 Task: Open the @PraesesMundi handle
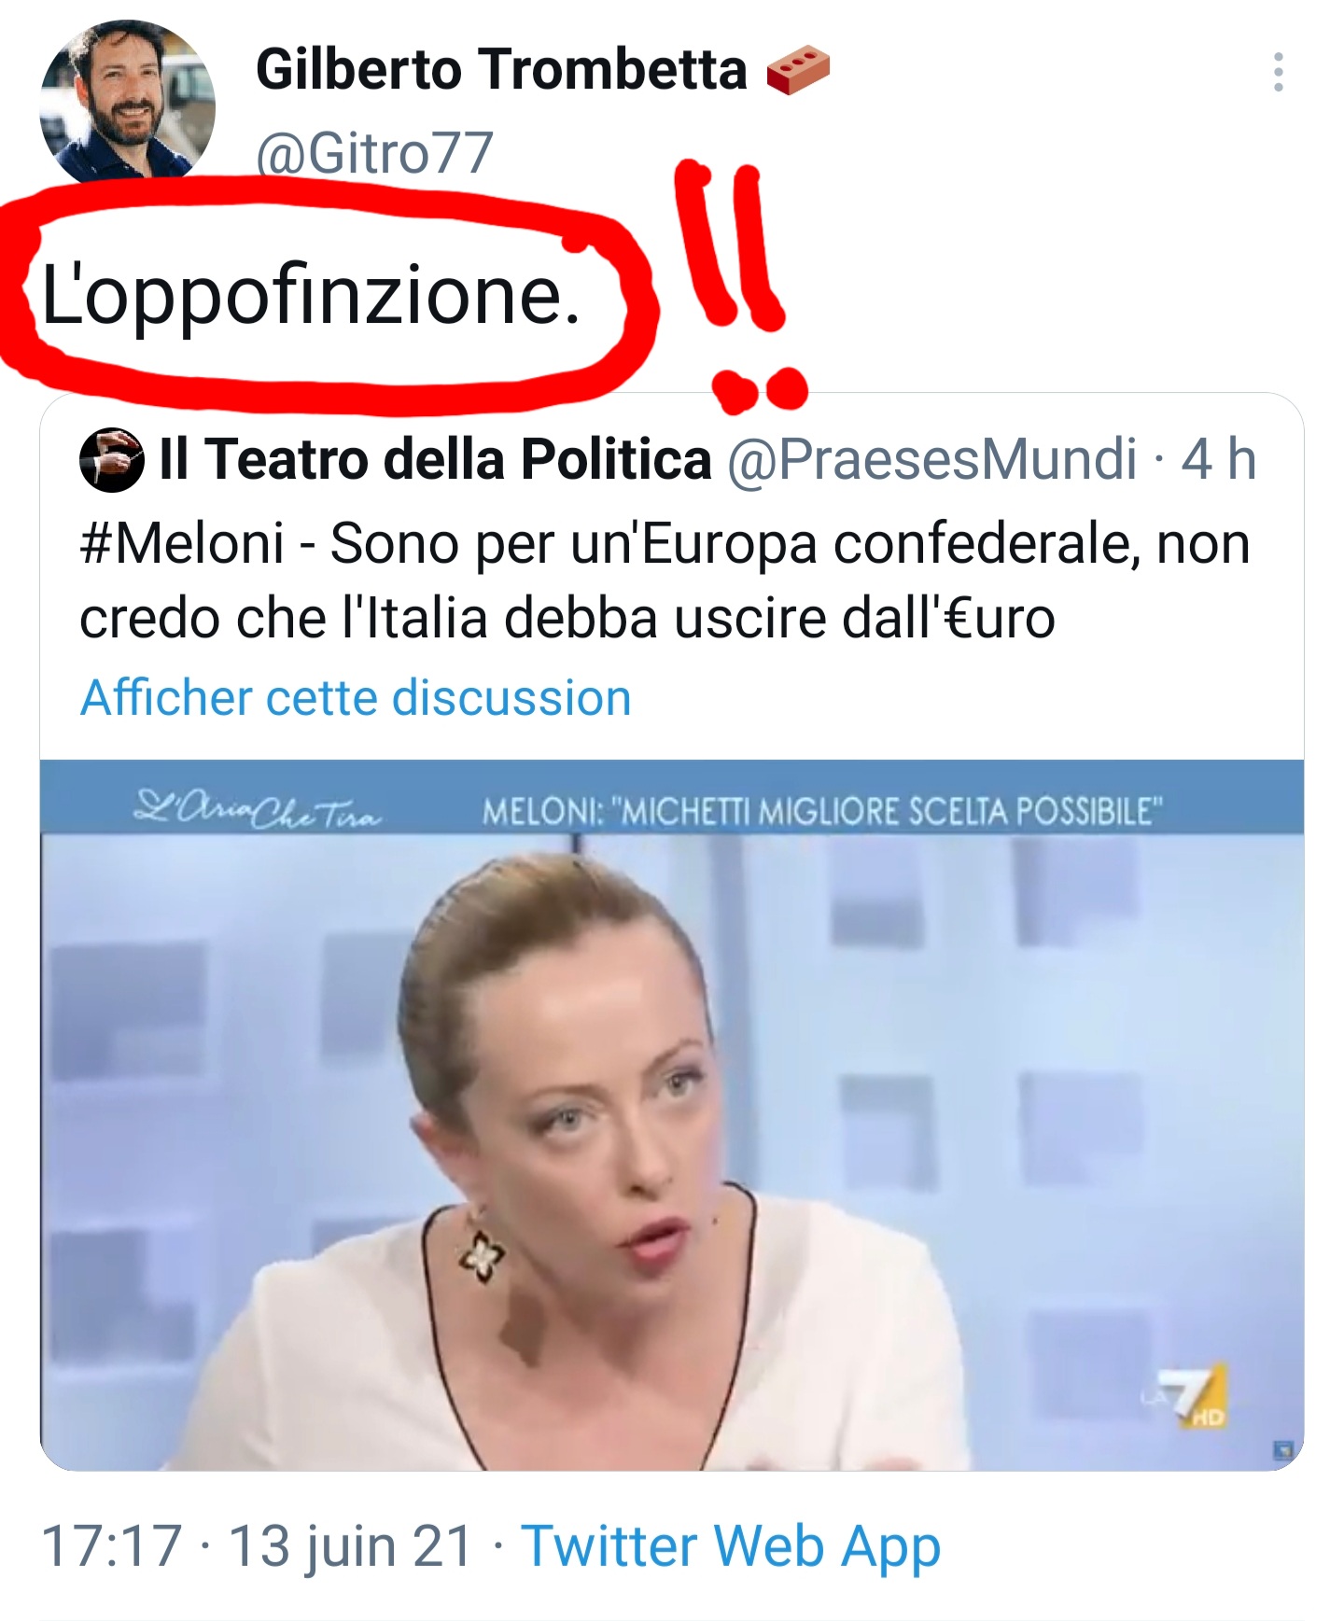pos(931,459)
